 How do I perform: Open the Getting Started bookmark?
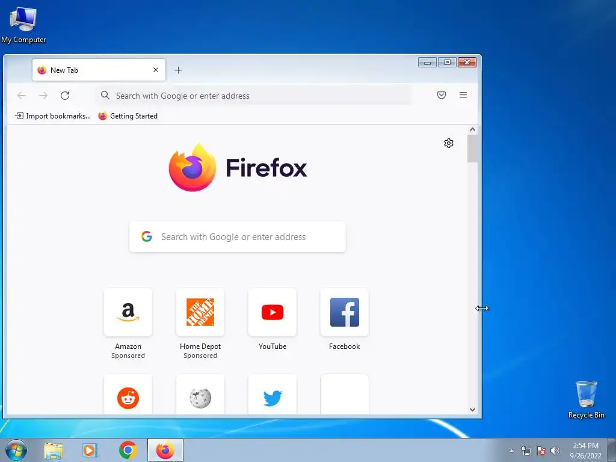[128, 116]
